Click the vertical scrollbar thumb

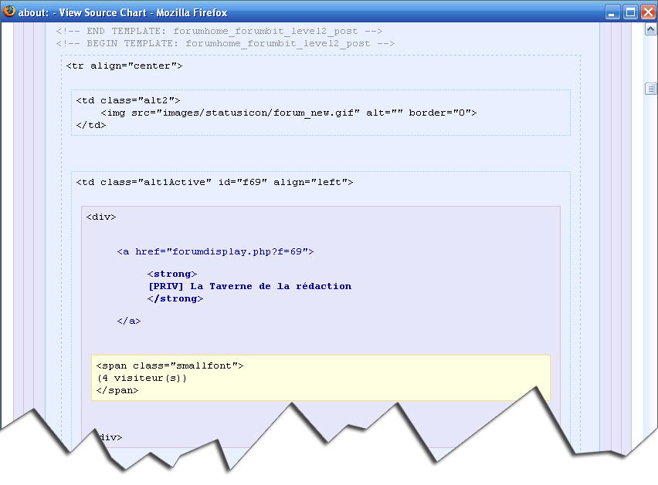click(651, 89)
